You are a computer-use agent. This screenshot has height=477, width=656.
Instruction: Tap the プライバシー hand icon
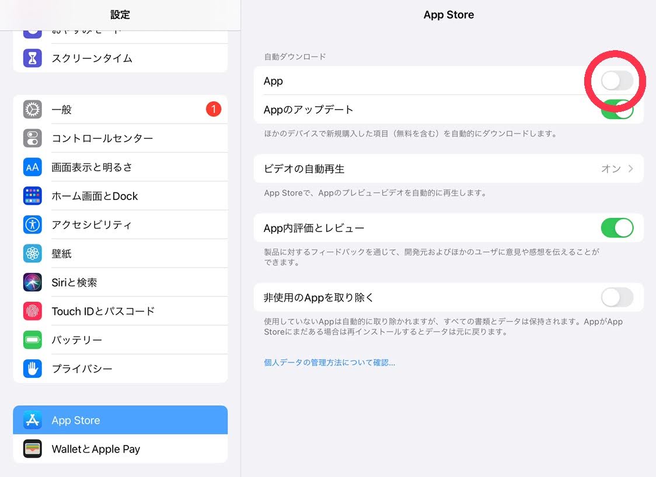(32, 369)
